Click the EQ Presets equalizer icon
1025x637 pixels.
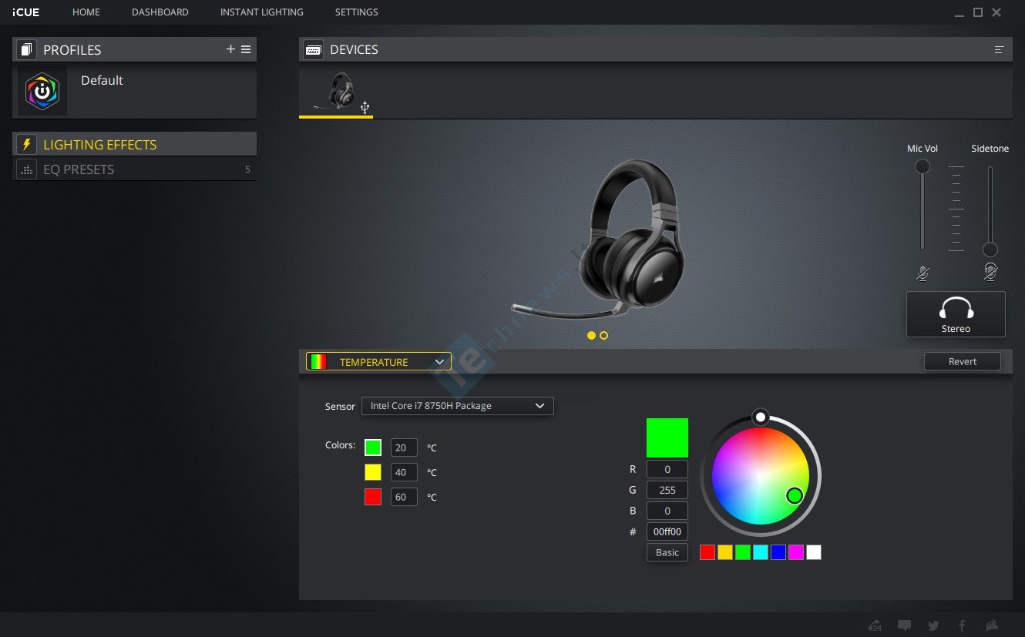[x=26, y=169]
